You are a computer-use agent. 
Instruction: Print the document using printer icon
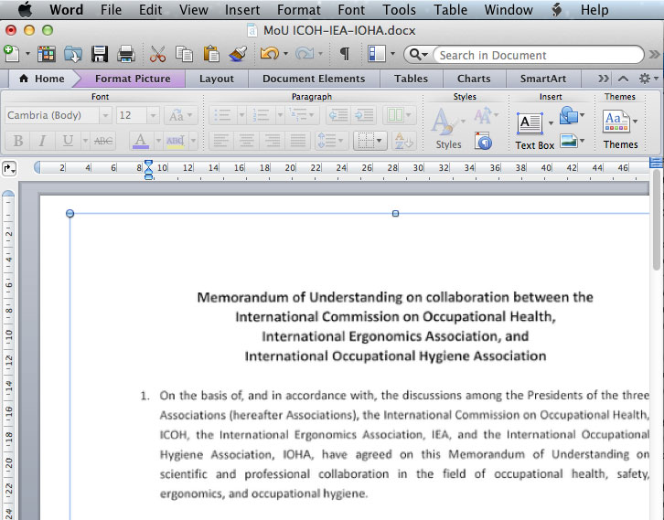click(x=126, y=54)
